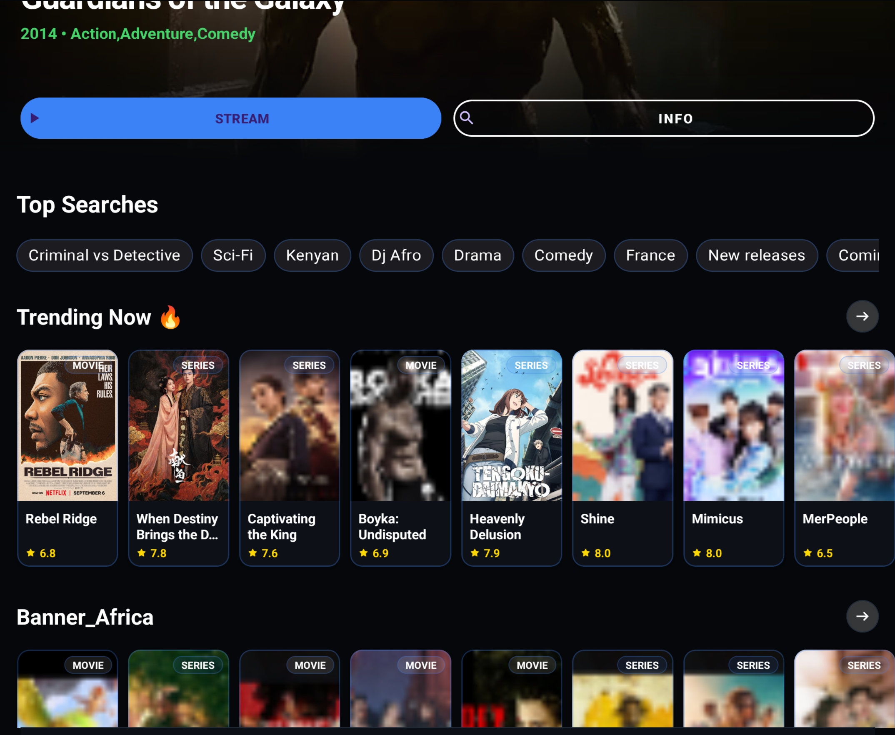895x735 pixels.
Task: Click the MOVIE badge on Boyka: Undisputed
Action: coord(421,365)
